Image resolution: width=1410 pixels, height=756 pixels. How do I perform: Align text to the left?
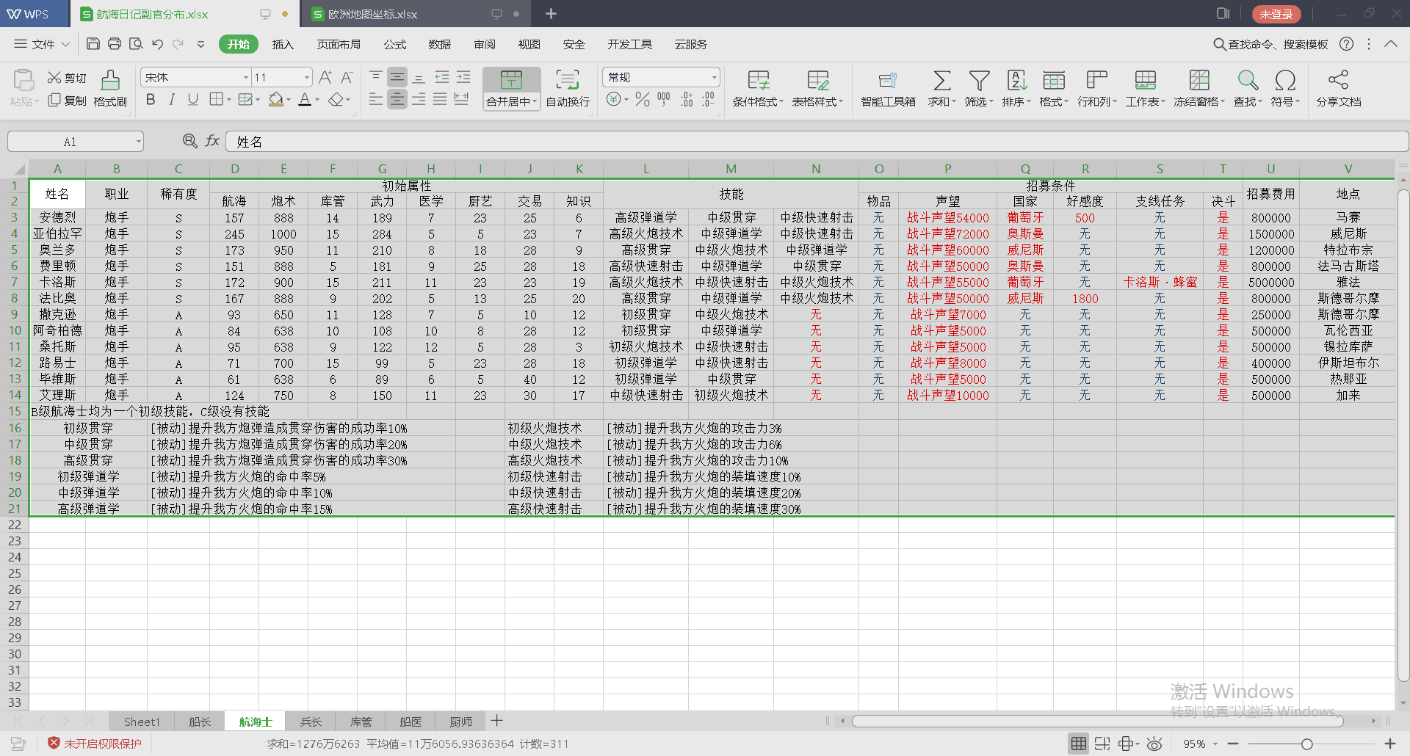coord(376,99)
